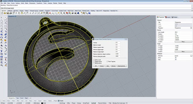Click the Help button in mesh dialog
The height and width of the screenshot is (104, 193).
108,66
